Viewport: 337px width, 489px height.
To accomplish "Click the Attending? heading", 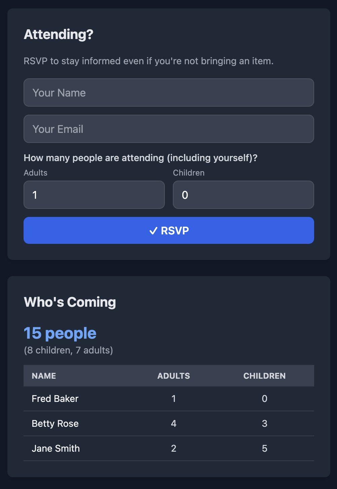I will tap(58, 34).
